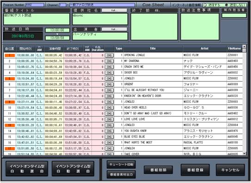Screen dimensions: 251x183
Task: Select orange position marker 9 on the JINGLE2 row
Action: 10,102
